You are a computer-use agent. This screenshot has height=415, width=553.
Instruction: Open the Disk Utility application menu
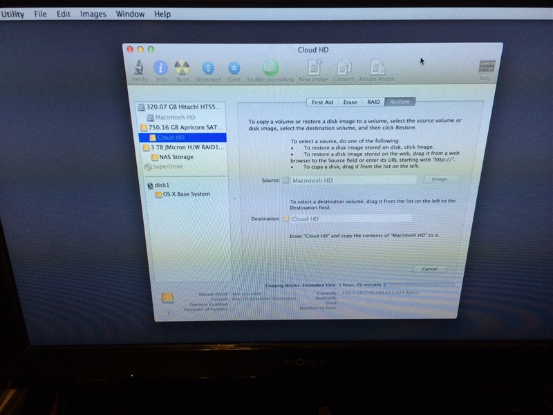(x=12, y=14)
